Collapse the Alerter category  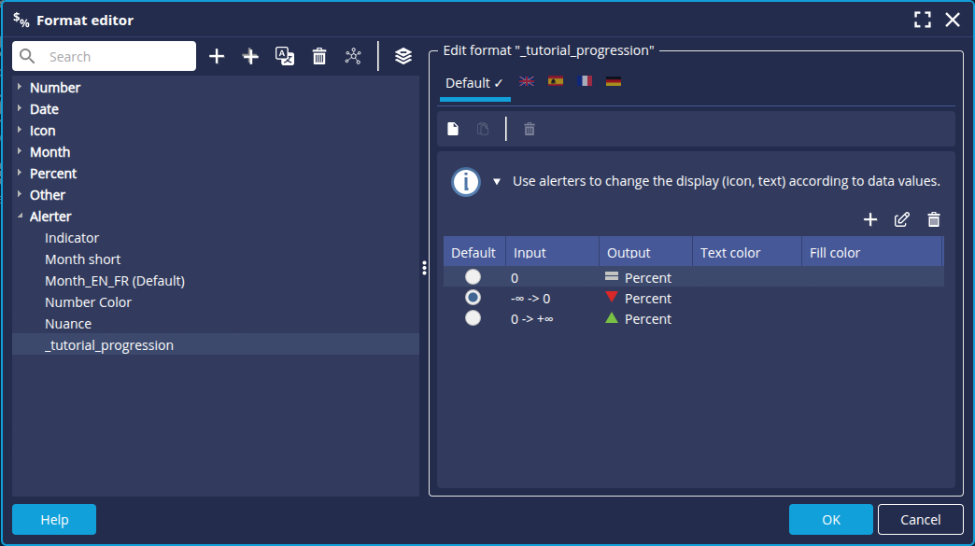pyautogui.click(x=21, y=216)
